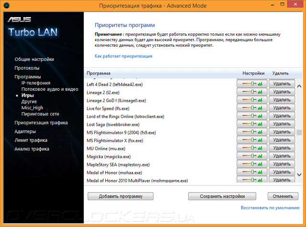
Task: Click Сохранить настройки button
Action: 222,196
